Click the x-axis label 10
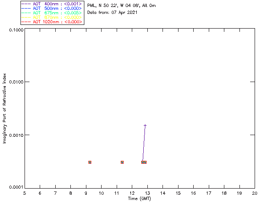 click(x=101, y=193)
